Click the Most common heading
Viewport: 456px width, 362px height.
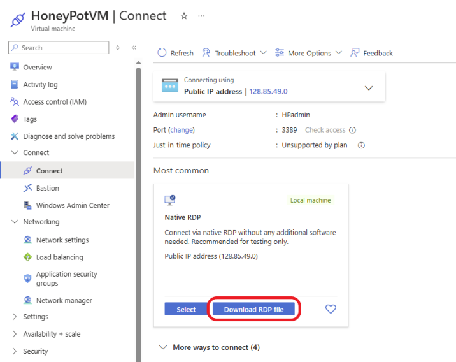(181, 171)
